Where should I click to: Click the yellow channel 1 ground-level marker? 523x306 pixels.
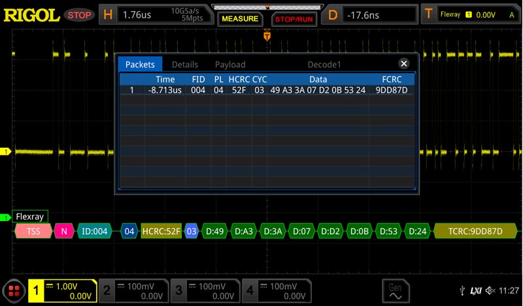[7, 152]
